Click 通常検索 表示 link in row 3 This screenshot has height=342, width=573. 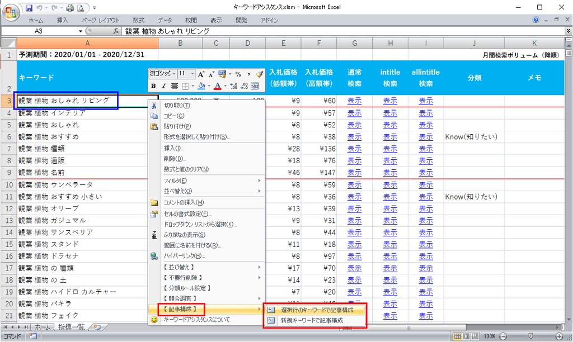[354, 101]
